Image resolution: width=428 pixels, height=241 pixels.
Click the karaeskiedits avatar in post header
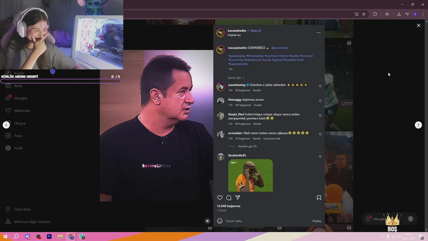coord(220,33)
